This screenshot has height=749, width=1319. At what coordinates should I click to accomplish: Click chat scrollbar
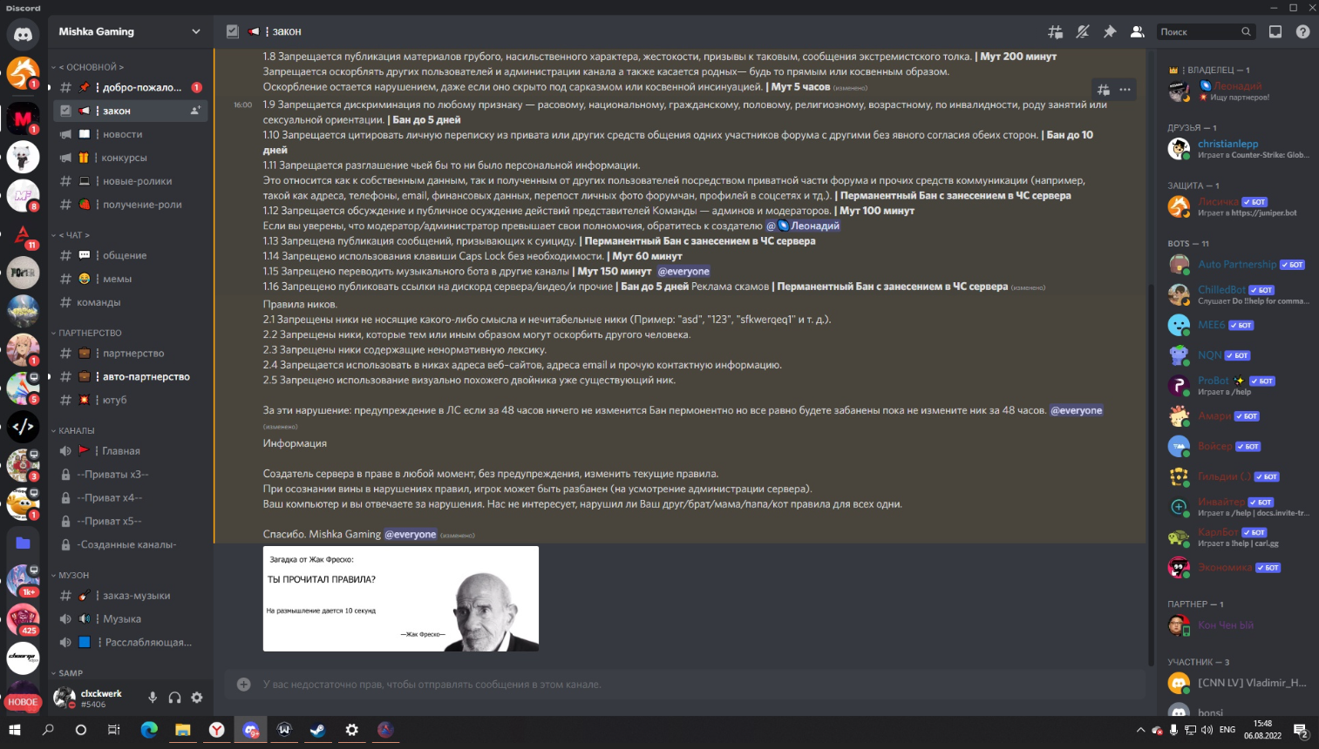point(1150,474)
